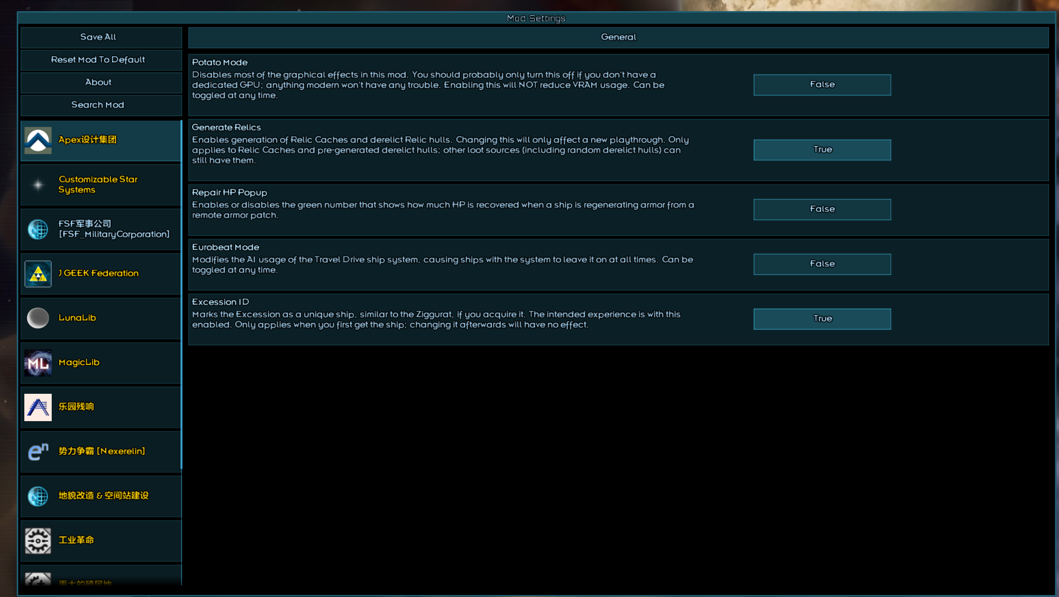
Task: Select 地貌改造 & 空间站建设 mod entry
Action: click(x=103, y=496)
